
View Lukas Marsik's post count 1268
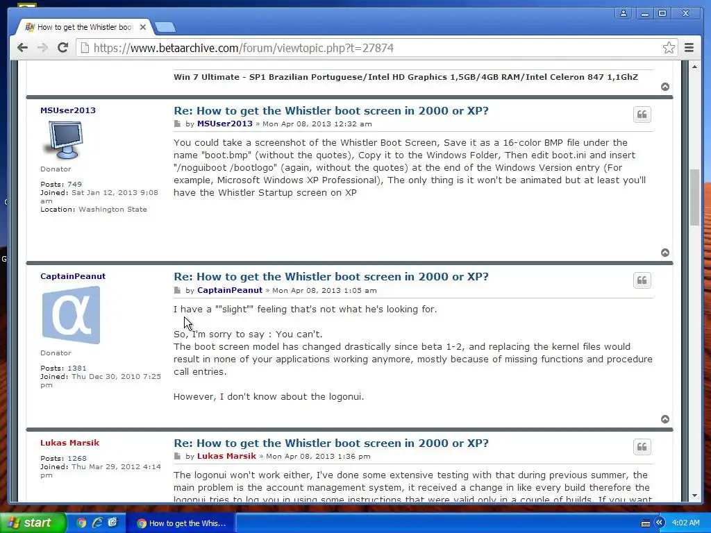point(76,458)
